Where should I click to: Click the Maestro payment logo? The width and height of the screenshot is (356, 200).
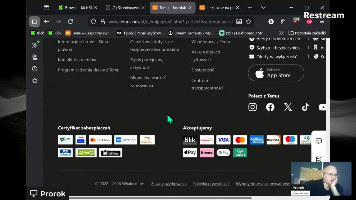[290, 140]
